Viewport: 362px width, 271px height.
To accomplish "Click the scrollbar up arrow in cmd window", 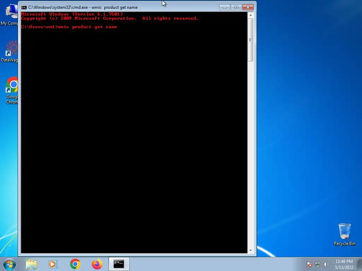I will point(251,16).
